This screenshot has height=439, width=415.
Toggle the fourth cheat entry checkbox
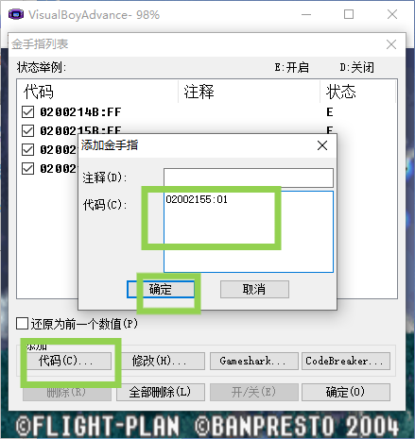click(27, 168)
